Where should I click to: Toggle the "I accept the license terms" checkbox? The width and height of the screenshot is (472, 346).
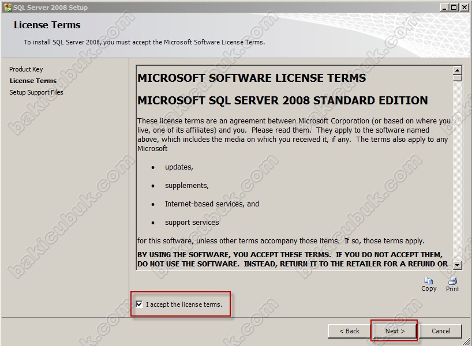139,304
